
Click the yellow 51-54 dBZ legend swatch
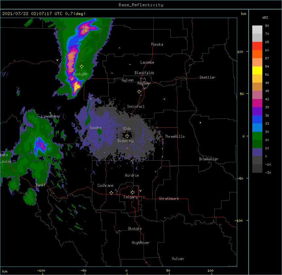(x=257, y=70)
